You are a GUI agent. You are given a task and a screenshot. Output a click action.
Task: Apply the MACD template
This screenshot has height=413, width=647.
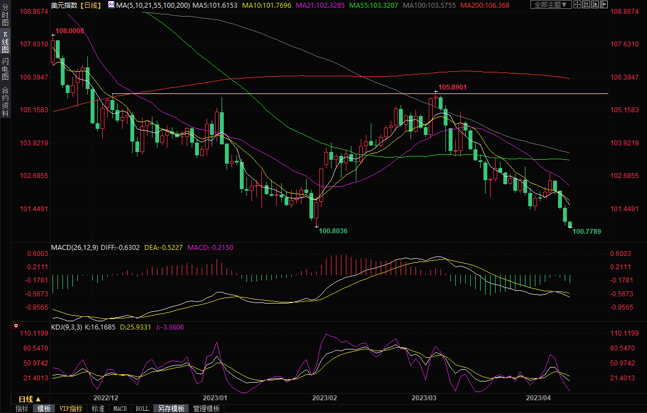120,409
